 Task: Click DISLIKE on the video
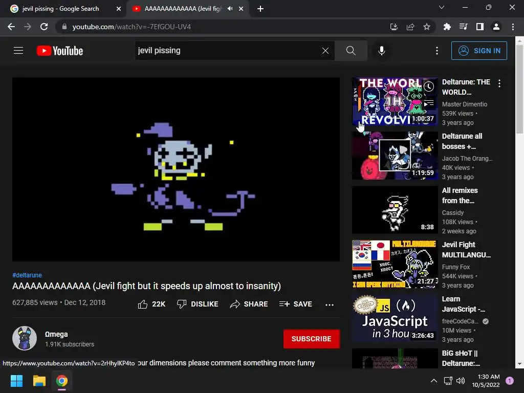198,304
